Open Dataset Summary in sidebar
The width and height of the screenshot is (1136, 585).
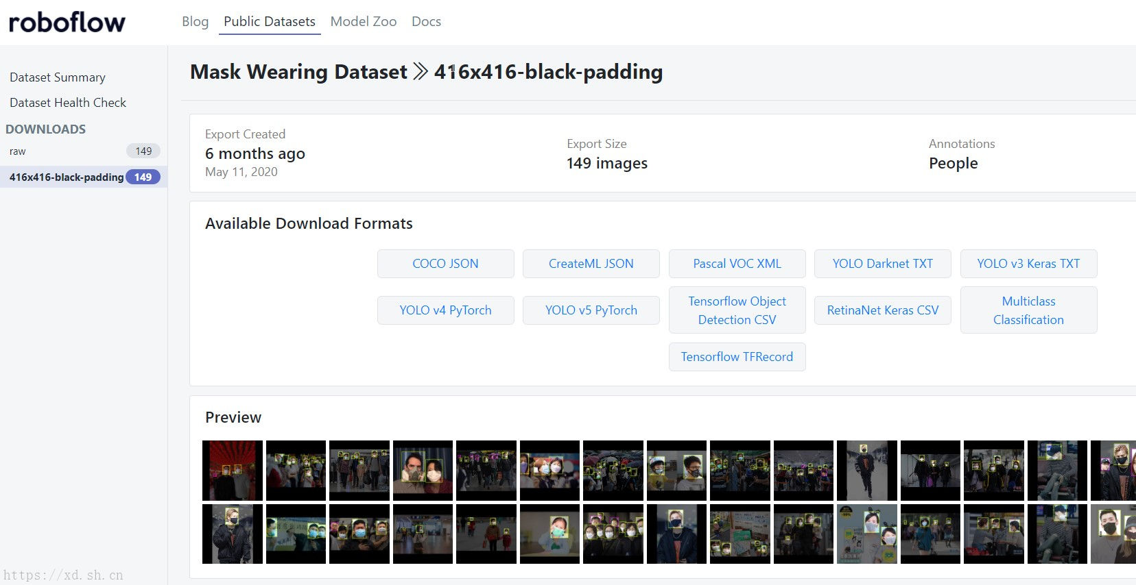click(58, 77)
